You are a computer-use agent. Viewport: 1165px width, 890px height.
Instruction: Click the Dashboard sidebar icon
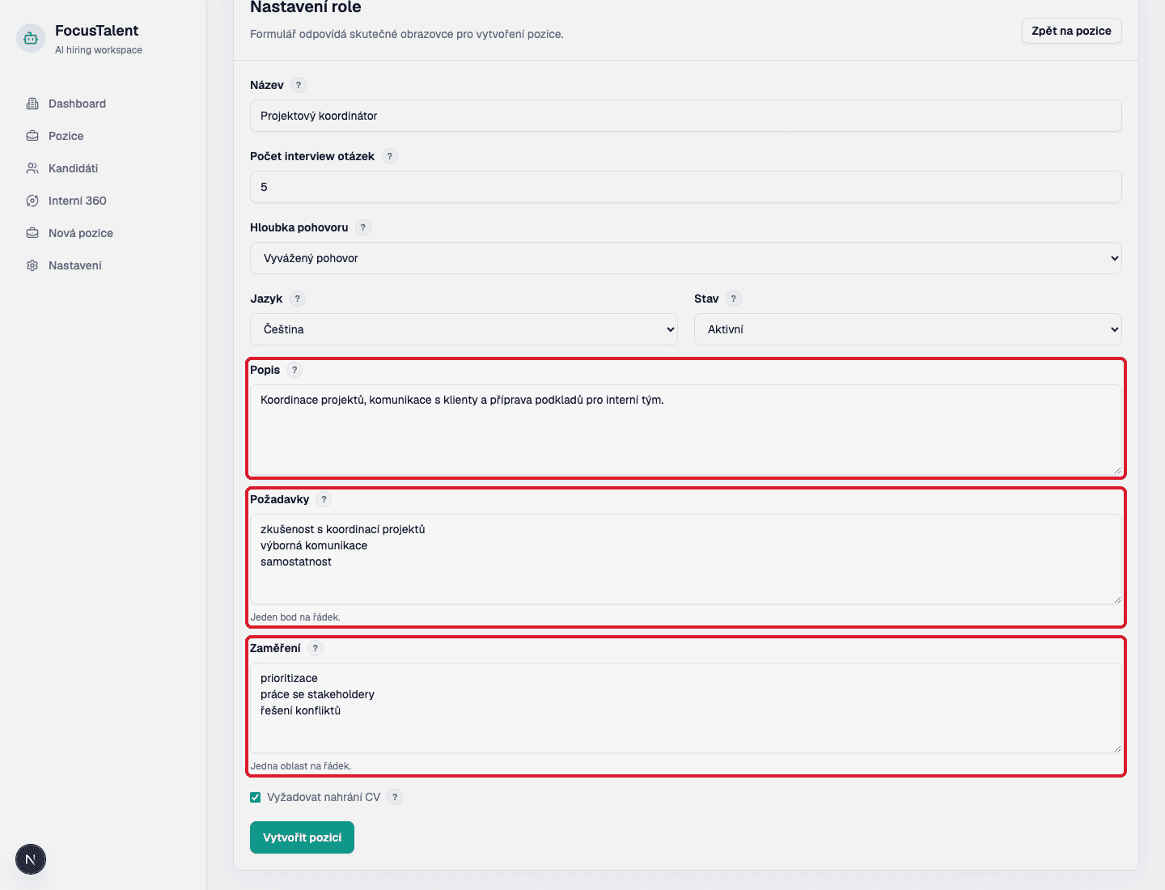(32, 104)
